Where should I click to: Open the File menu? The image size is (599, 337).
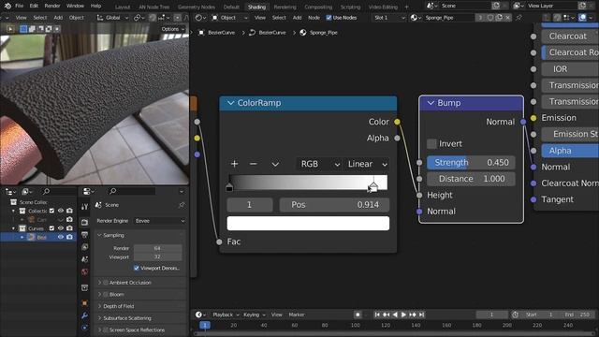coord(20,6)
